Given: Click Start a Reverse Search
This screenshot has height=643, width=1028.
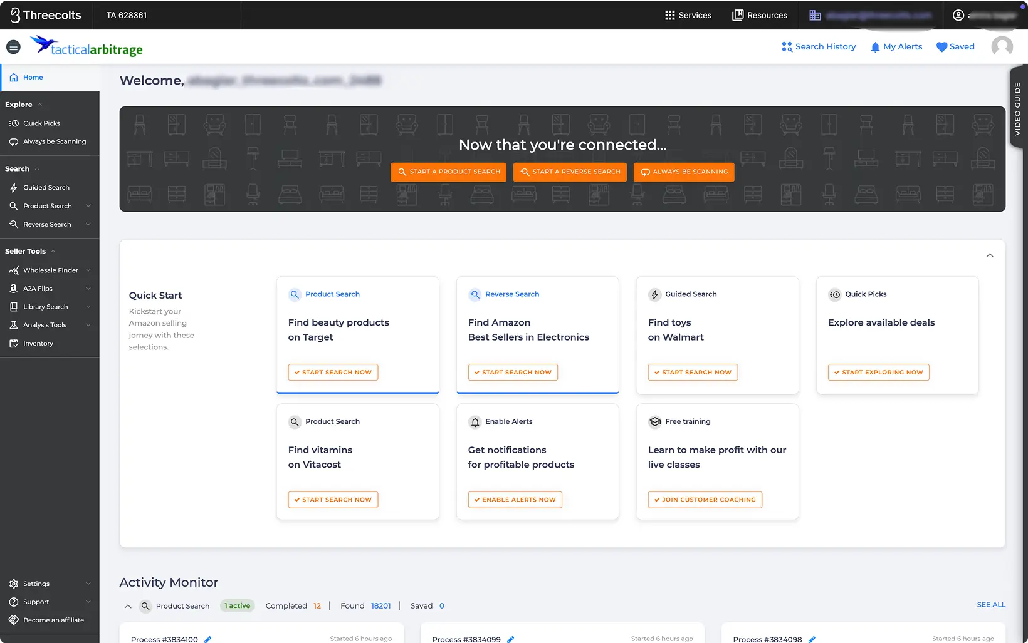Looking at the screenshot, I should click(569, 172).
